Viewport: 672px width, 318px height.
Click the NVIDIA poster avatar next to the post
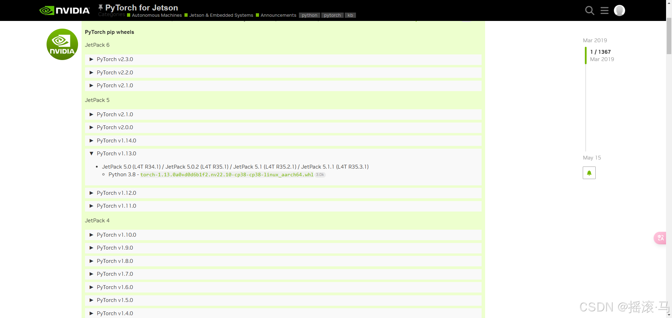click(62, 44)
